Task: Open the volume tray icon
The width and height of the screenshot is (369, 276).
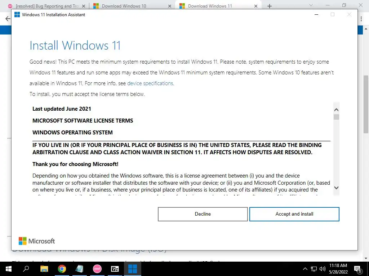Action: click(x=323, y=269)
